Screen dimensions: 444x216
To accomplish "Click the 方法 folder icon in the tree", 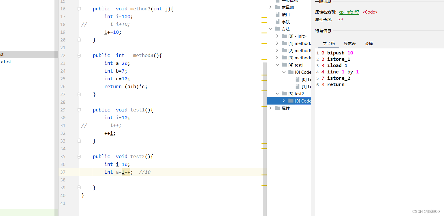I will point(278,29).
